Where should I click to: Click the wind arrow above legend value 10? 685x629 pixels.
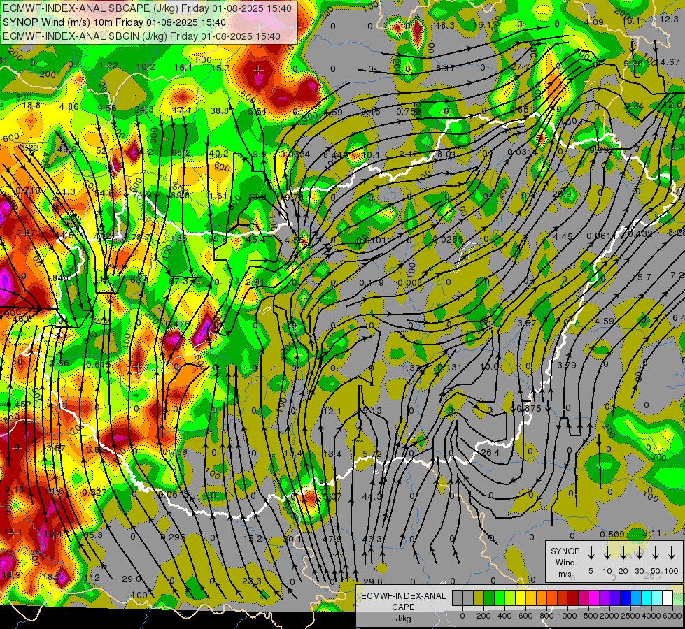607,552
